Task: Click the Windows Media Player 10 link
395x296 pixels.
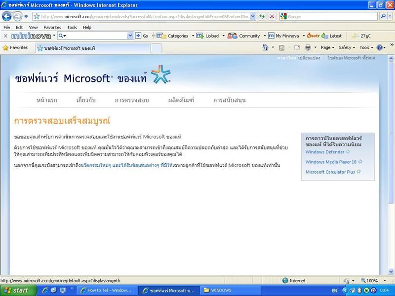Action: pyautogui.click(x=331, y=162)
